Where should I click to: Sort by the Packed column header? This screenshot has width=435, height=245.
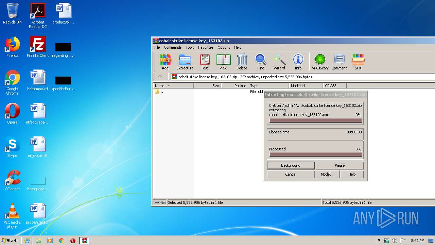[x=234, y=86]
